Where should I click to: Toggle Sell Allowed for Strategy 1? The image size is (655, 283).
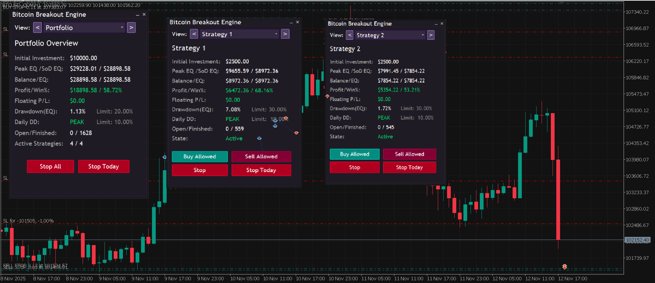(x=261, y=157)
